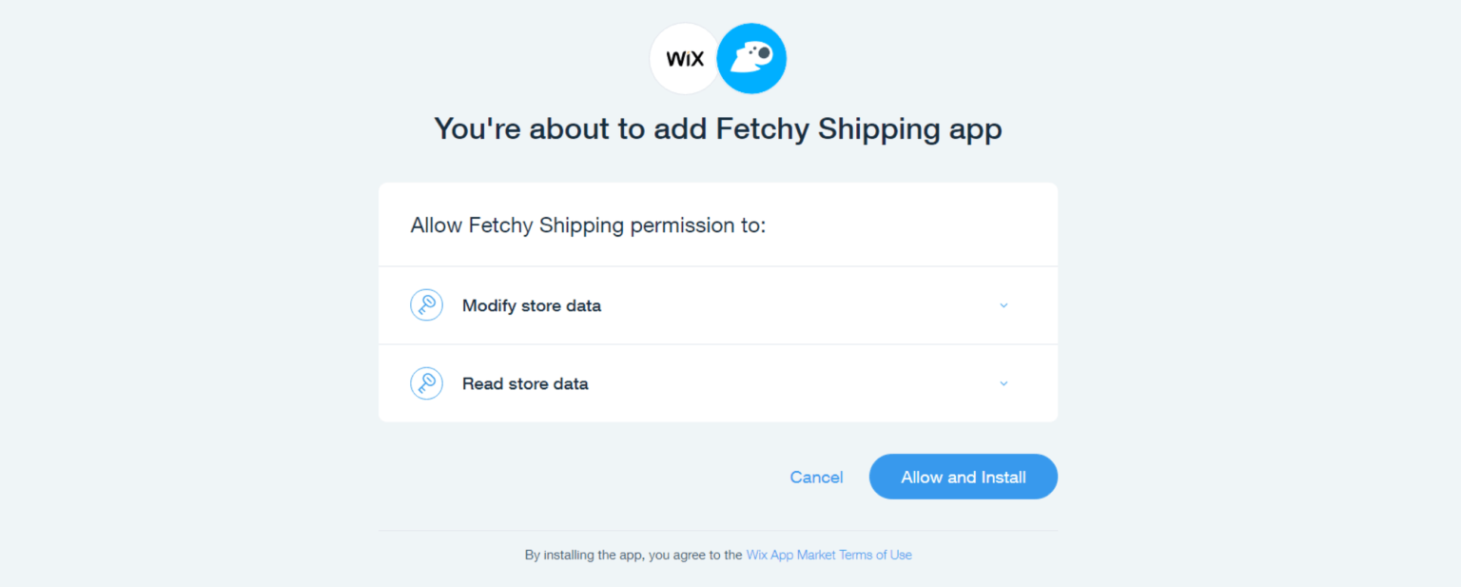Image resolution: width=1461 pixels, height=587 pixels.
Task: Select the permission key icon in second row
Action: tap(426, 382)
